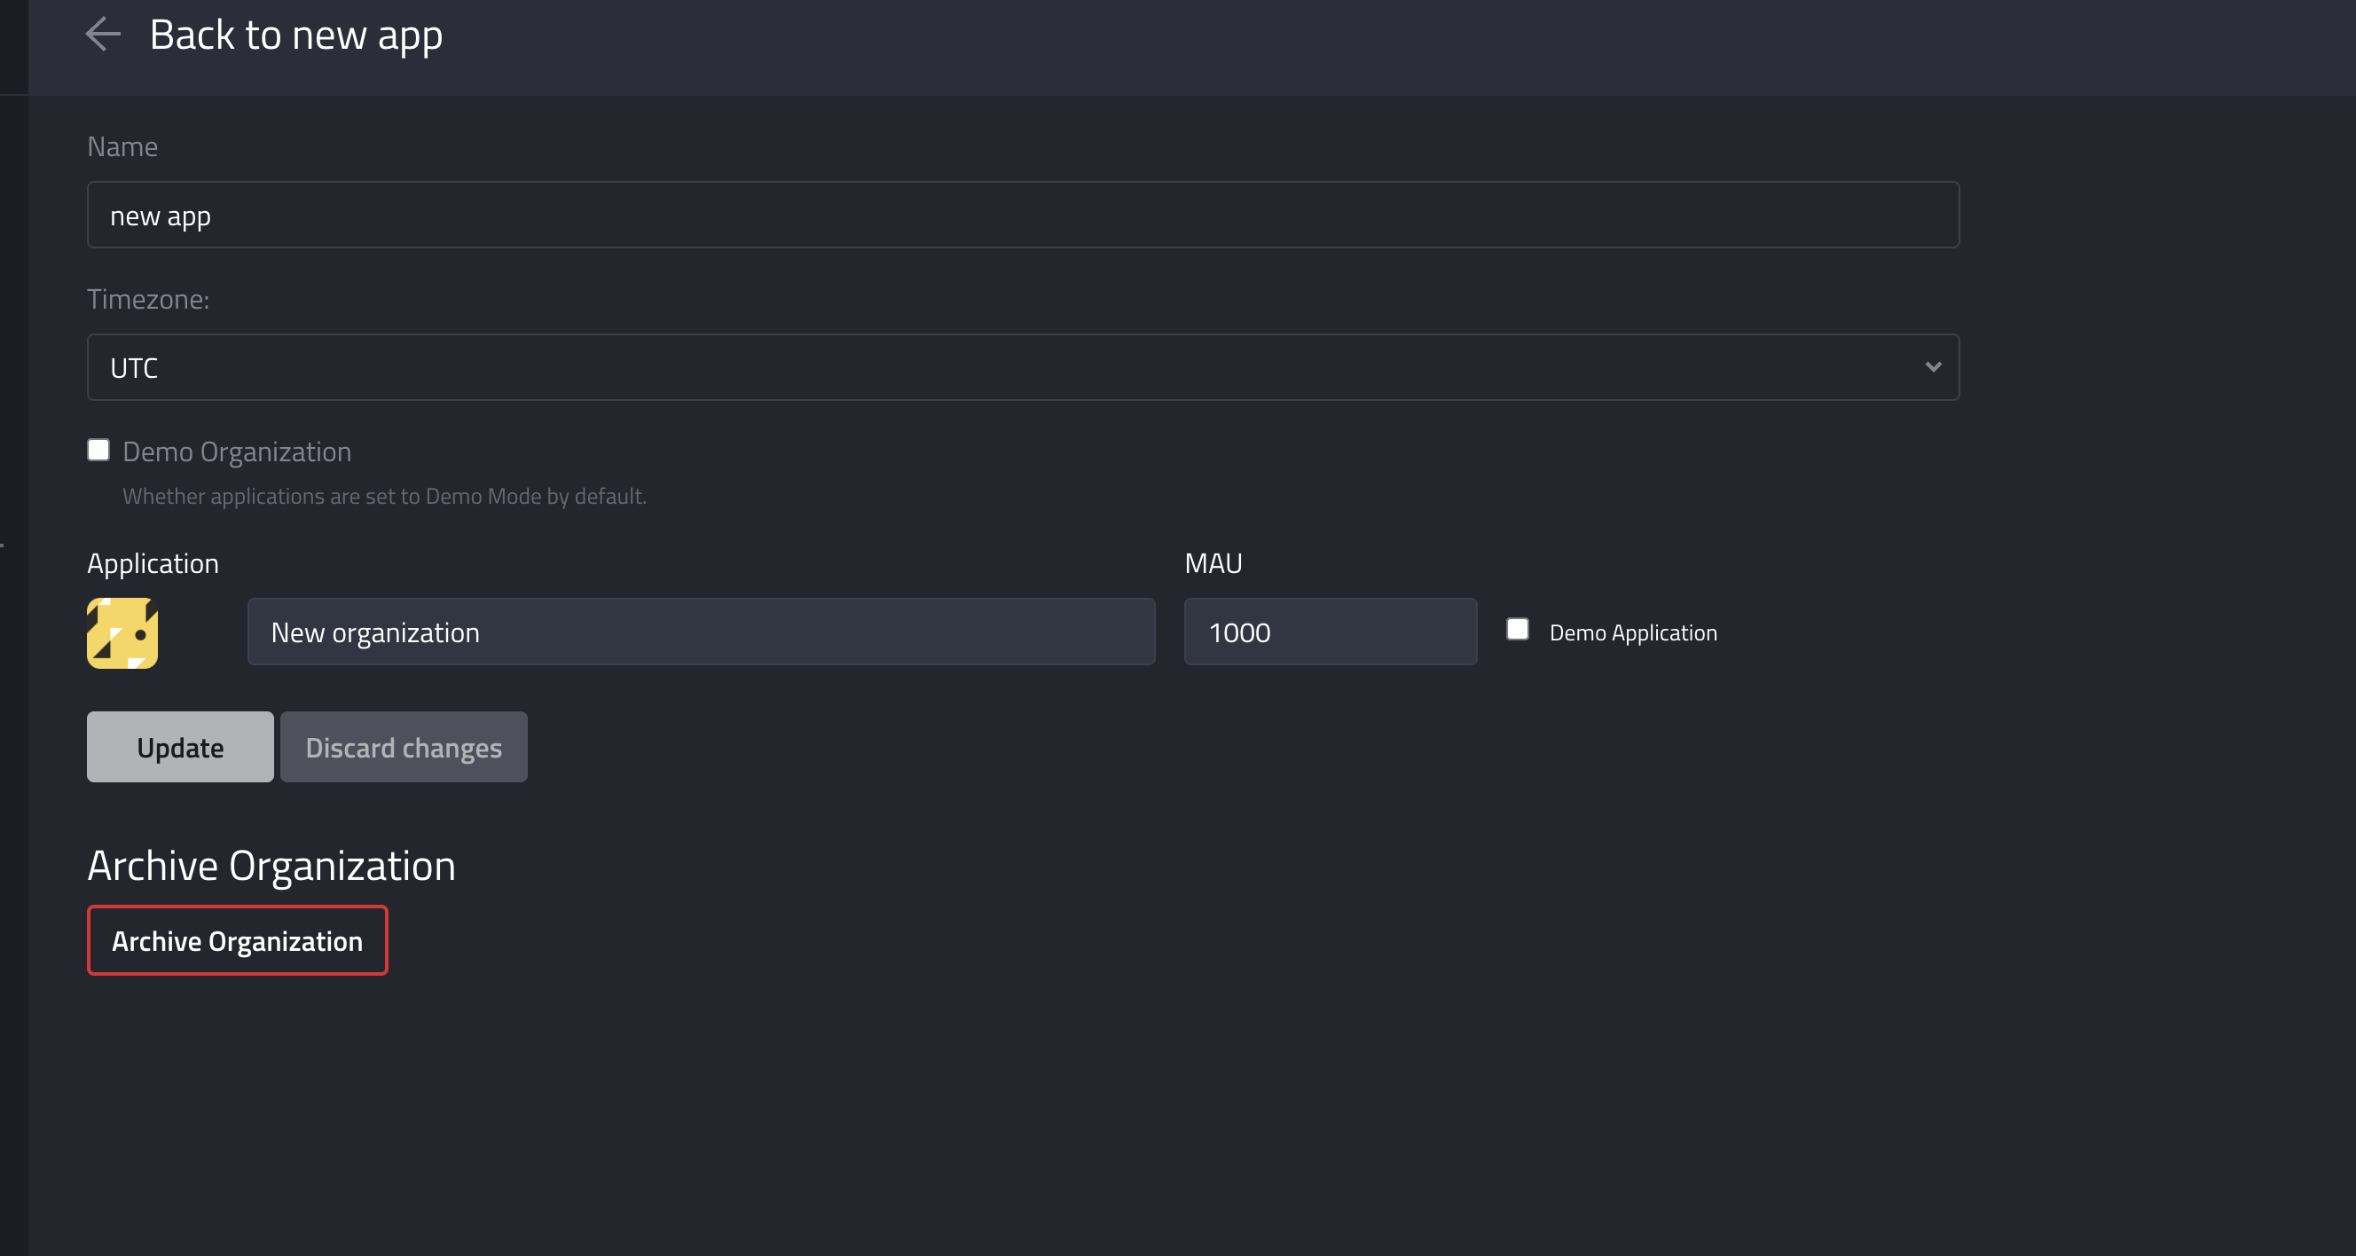Click the 'Archive Organization' section heading
Image resolution: width=2356 pixels, height=1256 pixels.
271,867
